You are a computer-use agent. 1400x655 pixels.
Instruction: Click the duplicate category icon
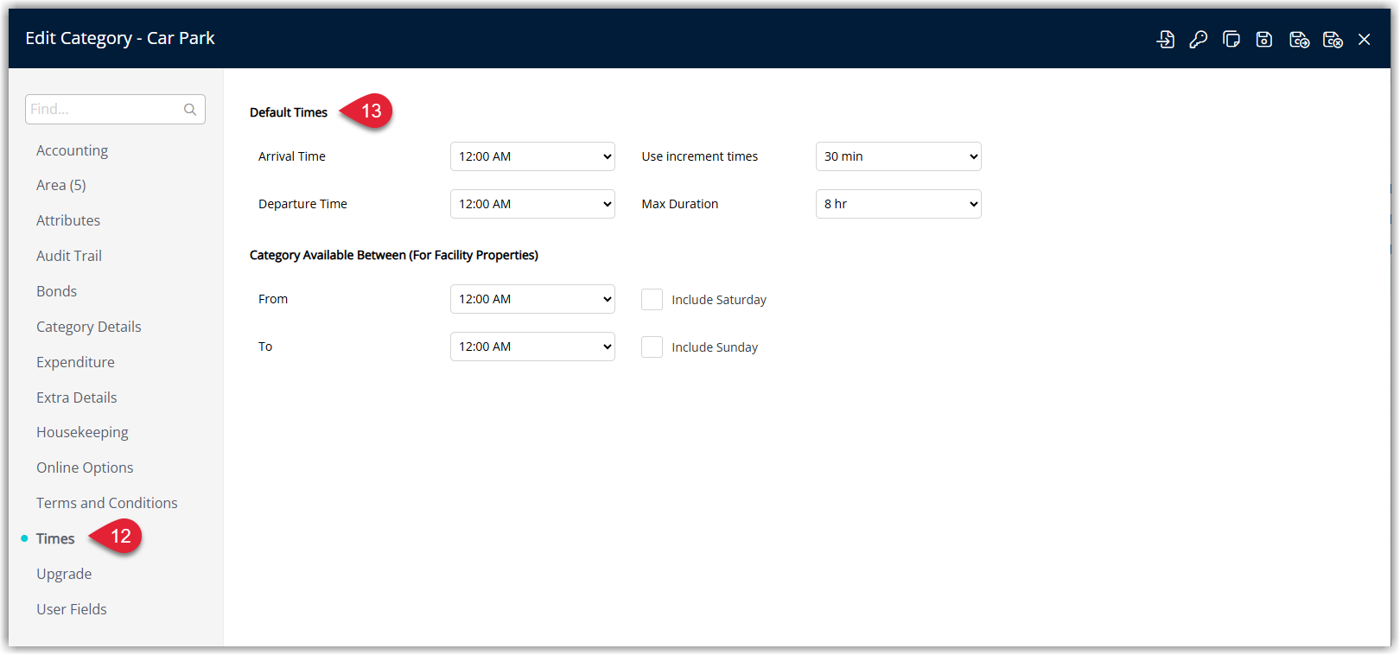(1231, 39)
